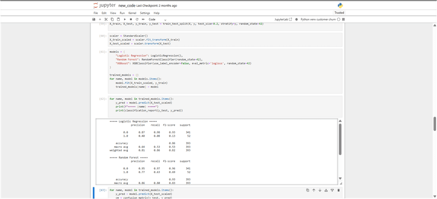The height and width of the screenshot is (199, 437).
Task: Click page scrollbar down arrow
Action: 434,196
